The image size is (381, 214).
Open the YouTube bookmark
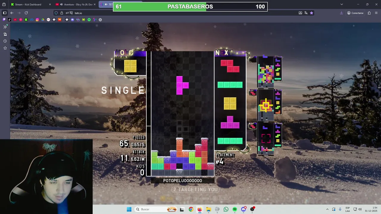pyautogui.click(x=15, y=20)
